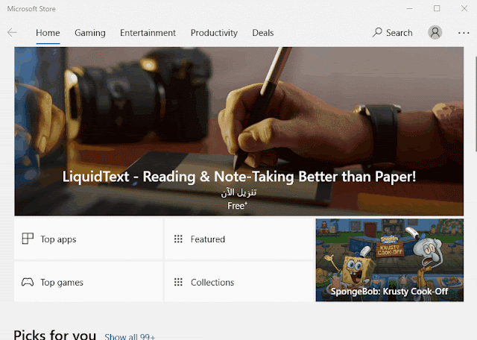Click the Top apps text label
Screen dimensions: 477x340
58,239
